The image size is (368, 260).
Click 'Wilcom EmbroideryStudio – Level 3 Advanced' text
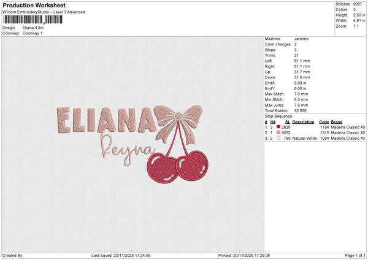(x=44, y=12)
